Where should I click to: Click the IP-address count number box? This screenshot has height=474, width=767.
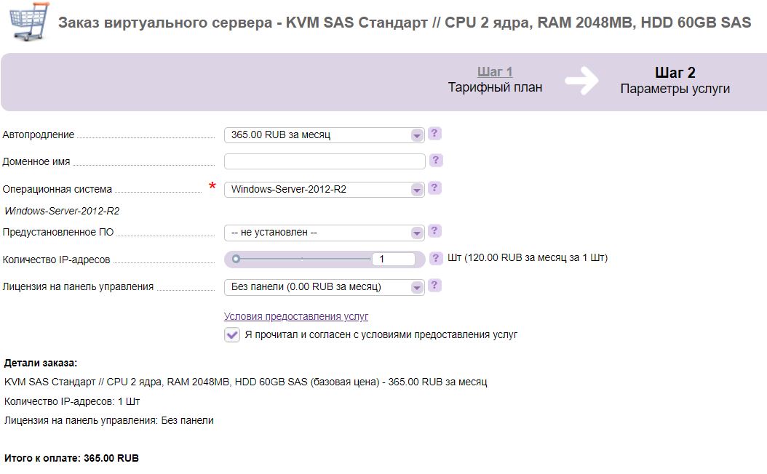click(x=394, y=259)
